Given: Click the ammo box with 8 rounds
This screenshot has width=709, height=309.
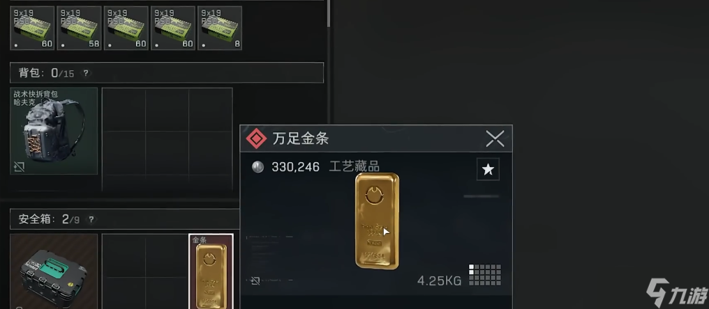Looking at the screenshot, I should coord(220,28).
